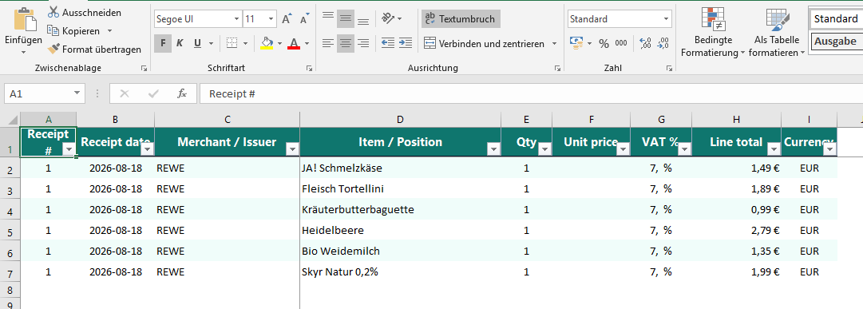Click the add decimal places icon
This screenshot has height=309, width=863.
click(646, 43)
